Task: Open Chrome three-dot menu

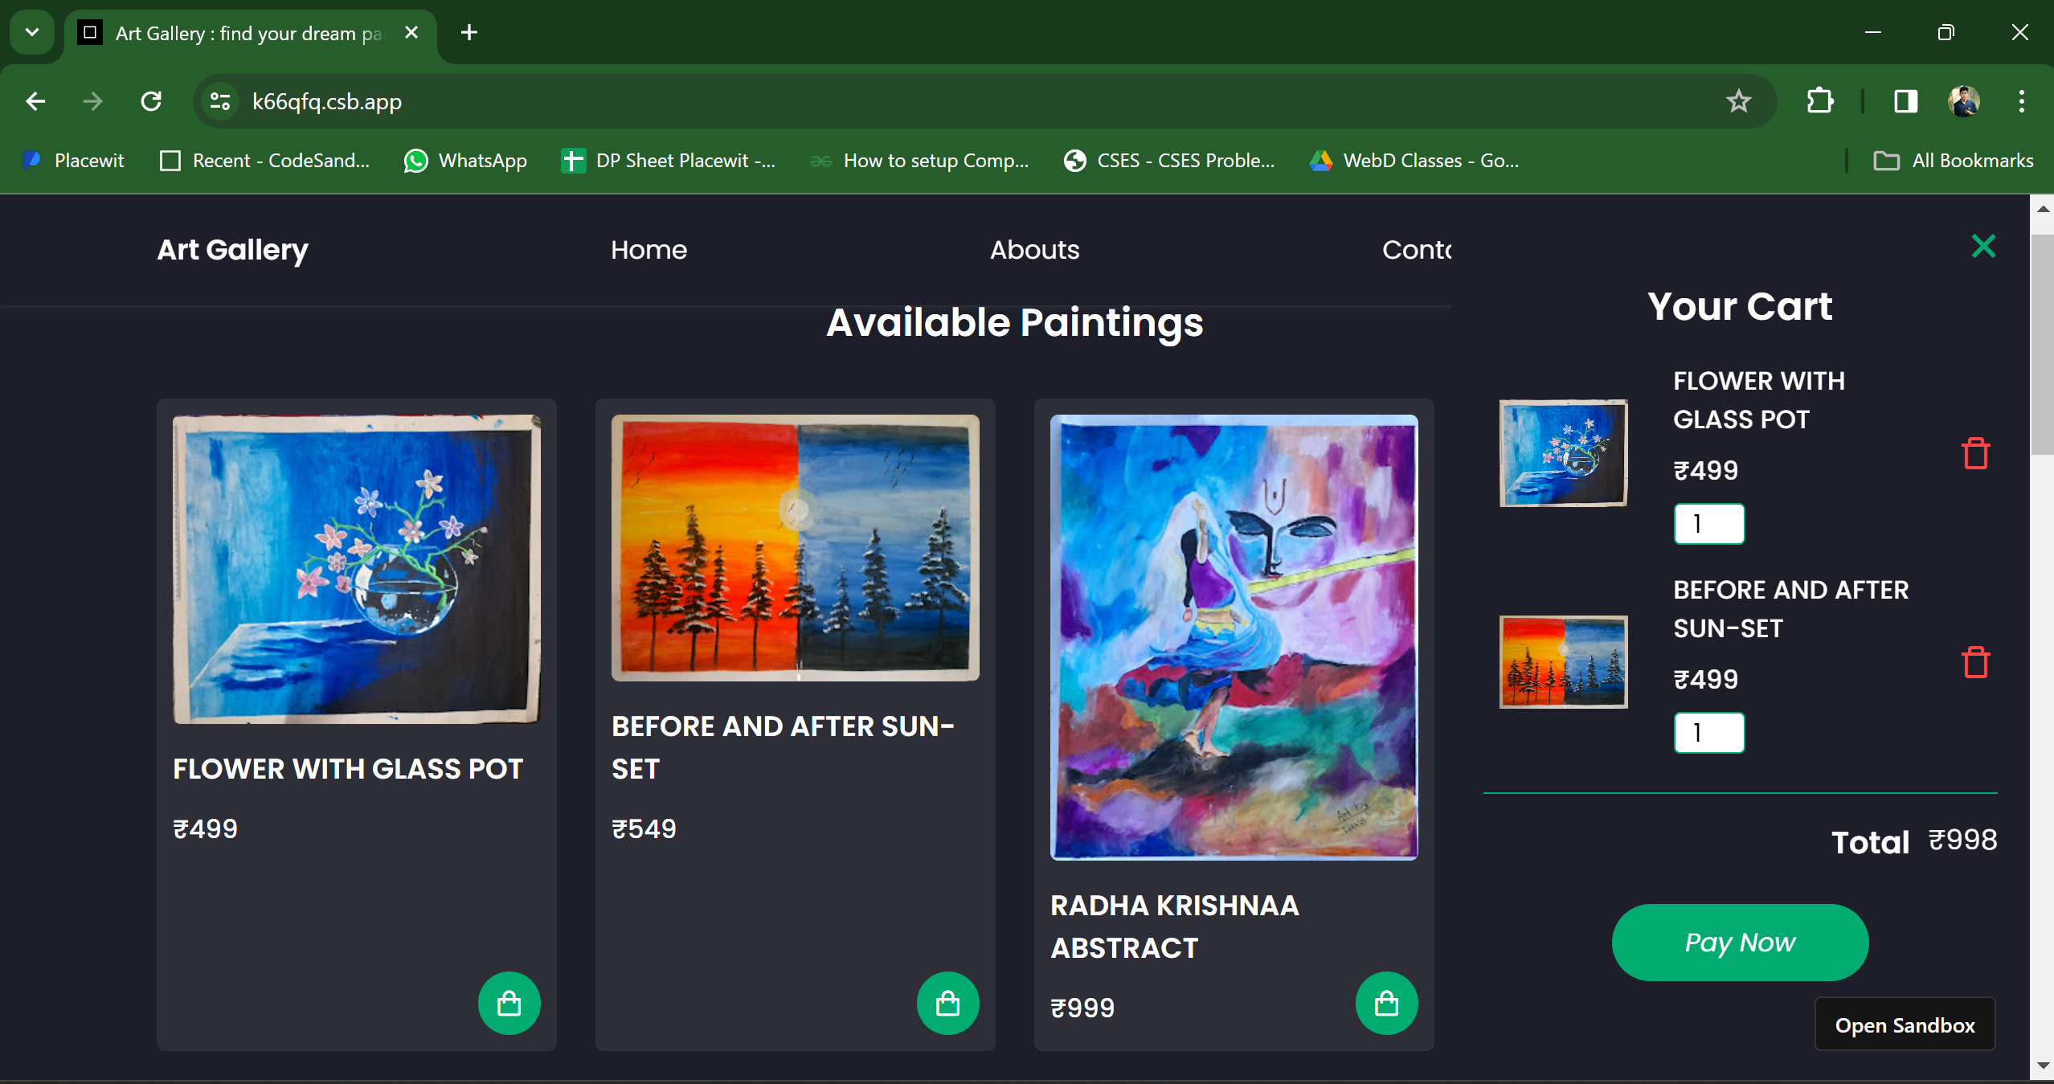Action: click(x=2021, y=101)
